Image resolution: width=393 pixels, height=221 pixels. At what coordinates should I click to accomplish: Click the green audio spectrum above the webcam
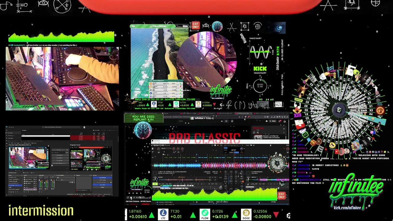pos(61,37)
